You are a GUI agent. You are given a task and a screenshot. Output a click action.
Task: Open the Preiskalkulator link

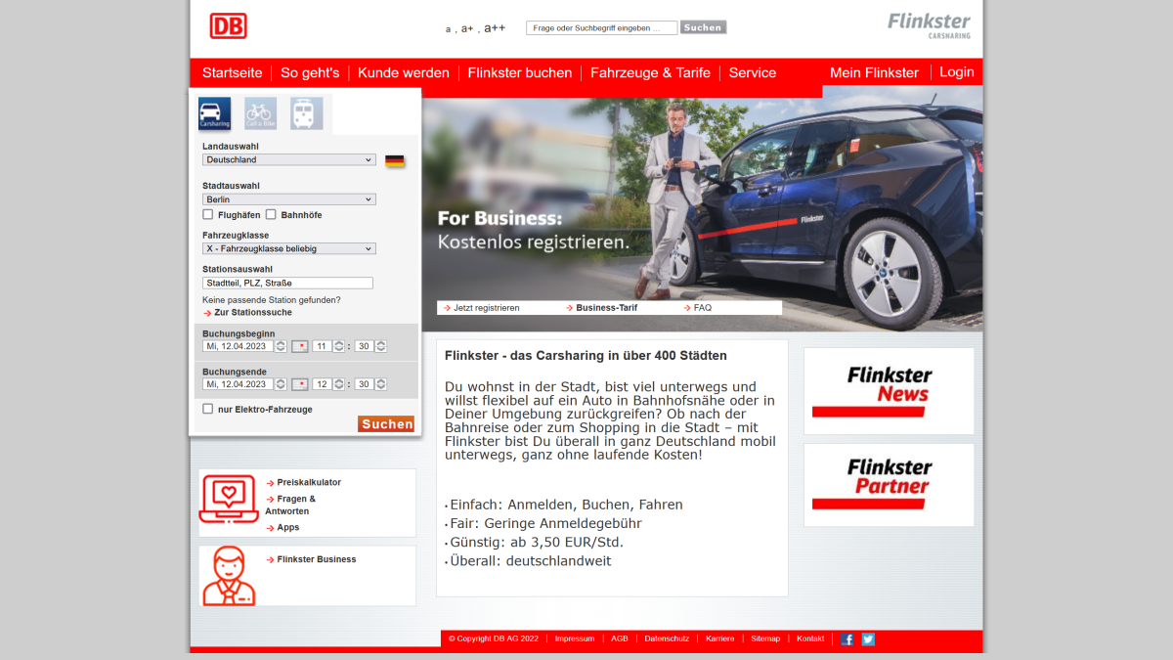[309, 482]
